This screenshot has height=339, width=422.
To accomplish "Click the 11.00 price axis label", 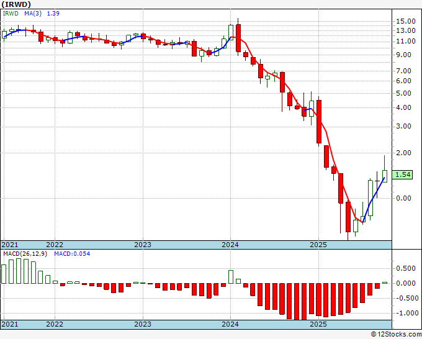I will point(406,41).
